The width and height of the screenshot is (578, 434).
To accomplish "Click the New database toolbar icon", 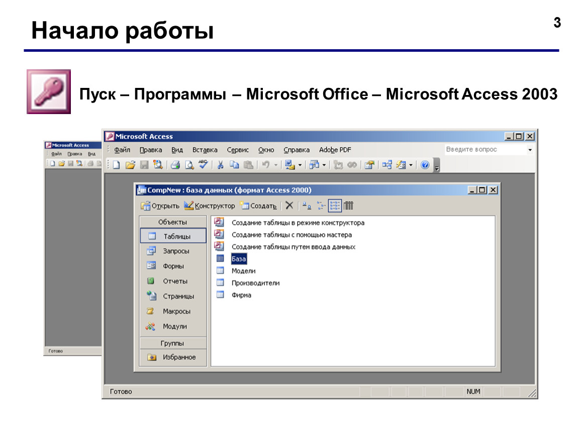I will pos(117,165).
